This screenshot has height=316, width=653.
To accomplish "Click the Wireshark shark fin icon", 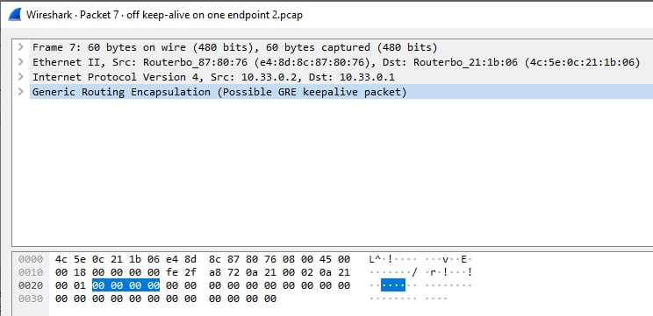I will 15,15.
